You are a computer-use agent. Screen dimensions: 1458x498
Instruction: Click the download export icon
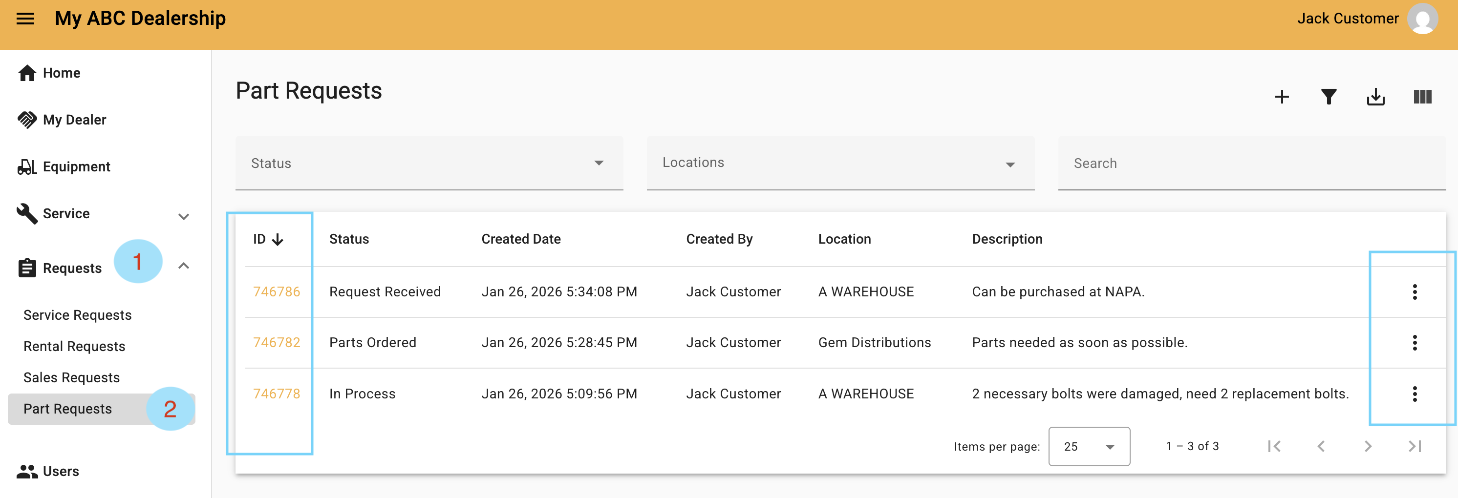tap(1375, 97)
